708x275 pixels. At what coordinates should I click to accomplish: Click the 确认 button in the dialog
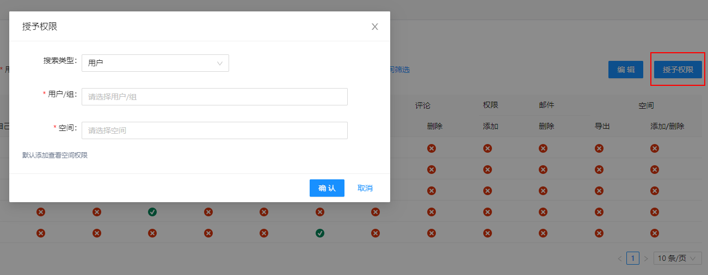327,188
